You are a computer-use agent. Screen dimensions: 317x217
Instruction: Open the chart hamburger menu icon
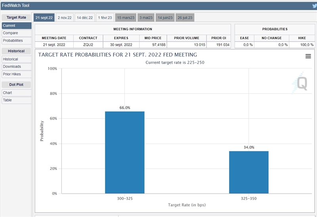tap(308, 56)
